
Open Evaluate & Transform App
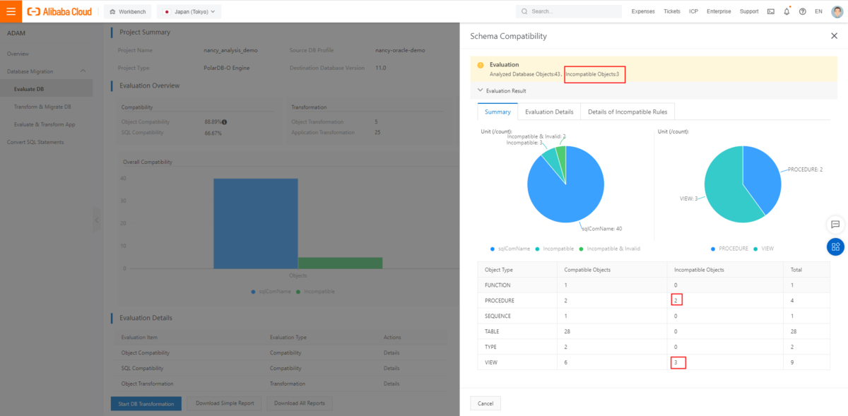[45, 124]
